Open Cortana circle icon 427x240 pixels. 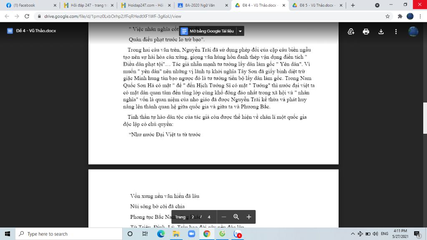click(130, 234)
